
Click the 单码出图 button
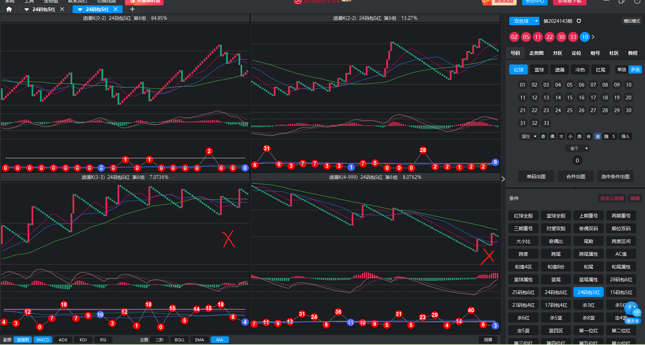536,177
